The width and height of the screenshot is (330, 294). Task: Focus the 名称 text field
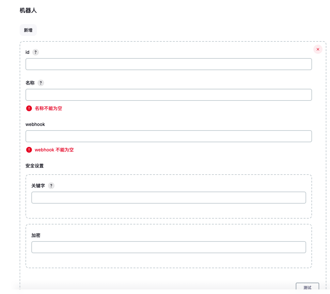point(168,95)
